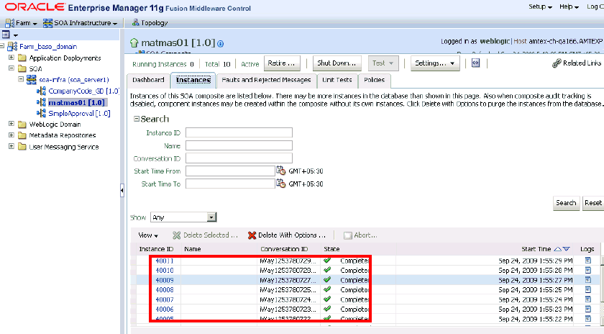Switch to the Unit Tests tab

pyautogui.click(x=337, y=80)
